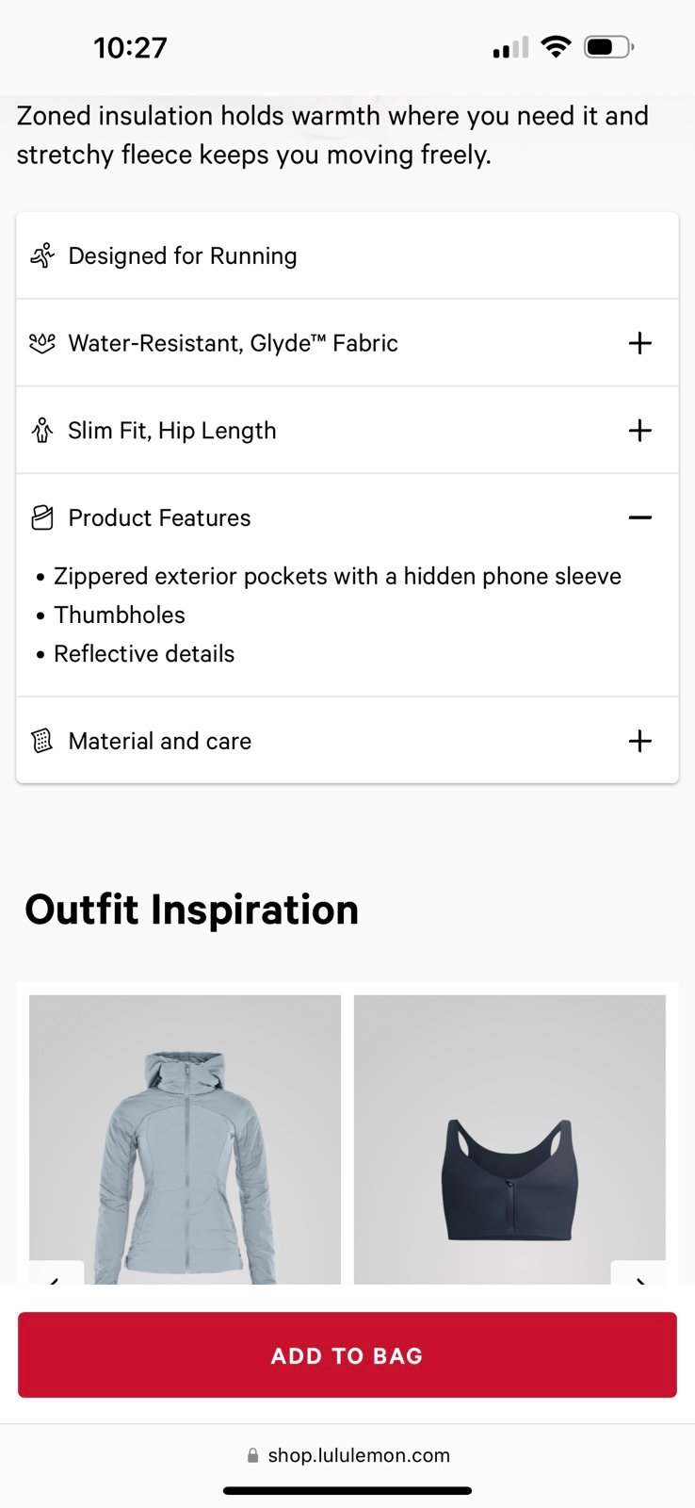Tap the lock icon beside the URL
The width and height of the screenshot is (695, 1508).
coord(252,1455)
